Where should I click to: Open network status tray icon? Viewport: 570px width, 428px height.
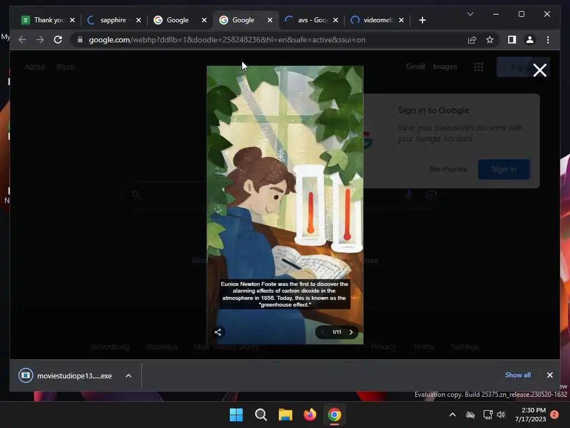488,415
